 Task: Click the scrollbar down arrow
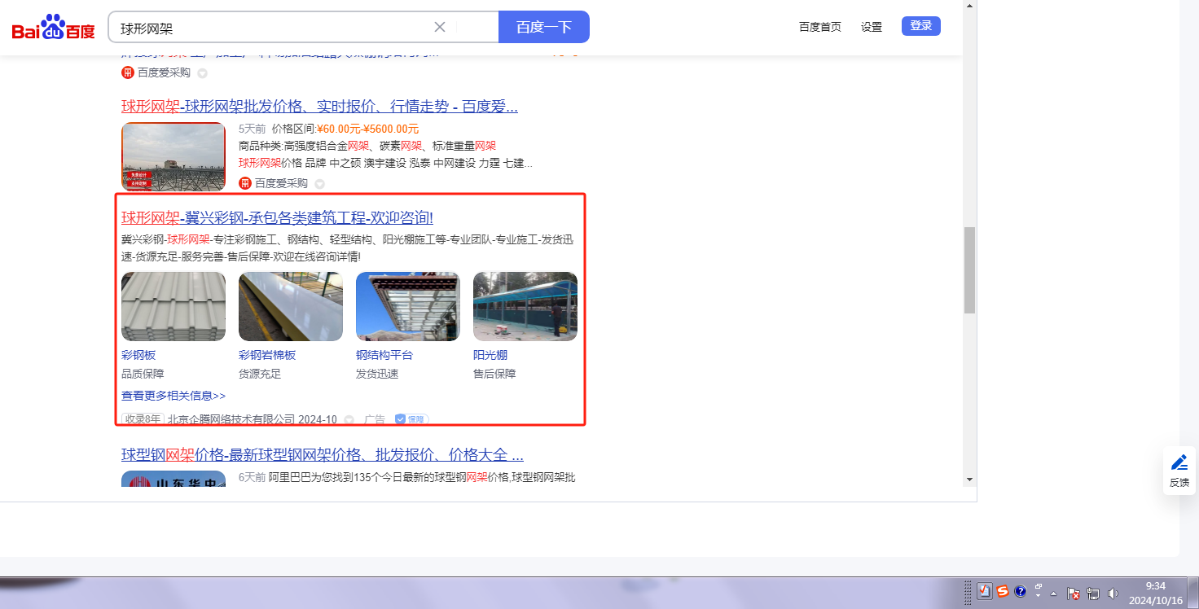969,479
